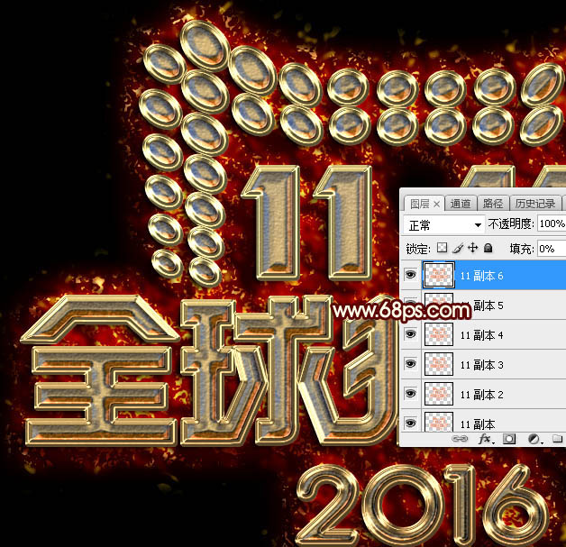
Task: Select layer name 11 副本 4
Action: [481, 335]
